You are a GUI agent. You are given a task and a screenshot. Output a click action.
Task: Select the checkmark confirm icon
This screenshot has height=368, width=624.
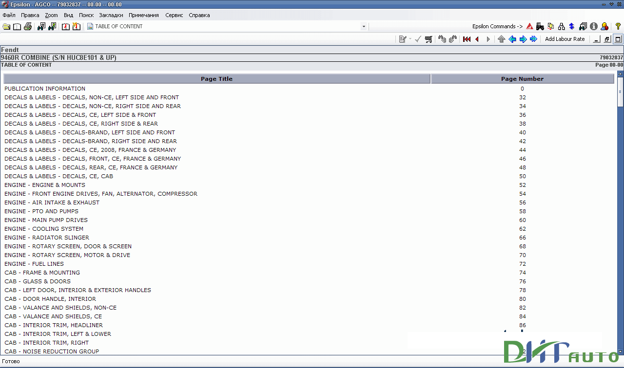tap(418, 39)
